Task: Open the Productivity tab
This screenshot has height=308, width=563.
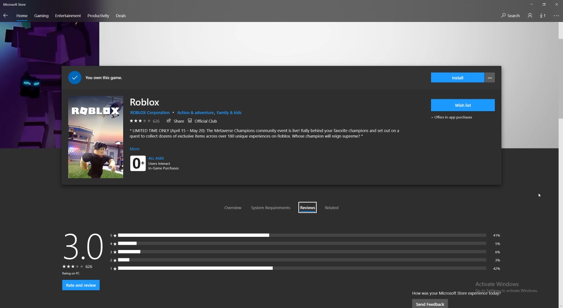Action: [98, 15]
